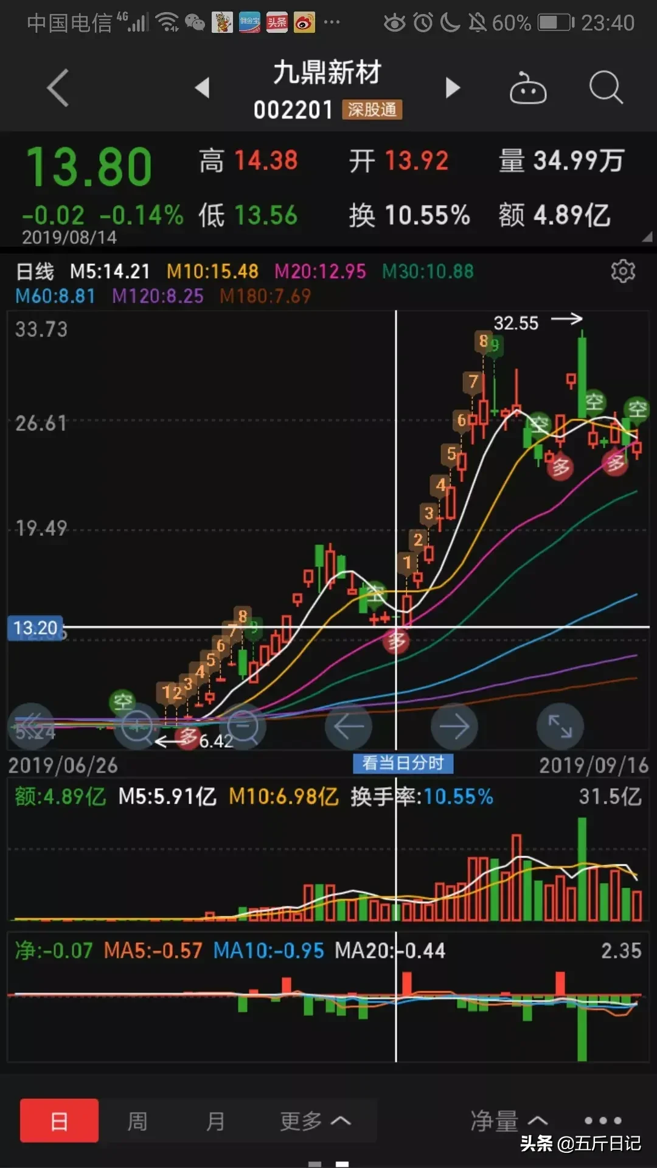Tap the 多 signal marker at crosshair
This screenshot has height=1168, width=657.
click(397, 641)
